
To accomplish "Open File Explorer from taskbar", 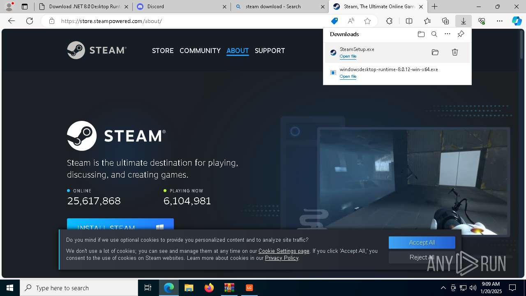I will (x=189, y=288).
